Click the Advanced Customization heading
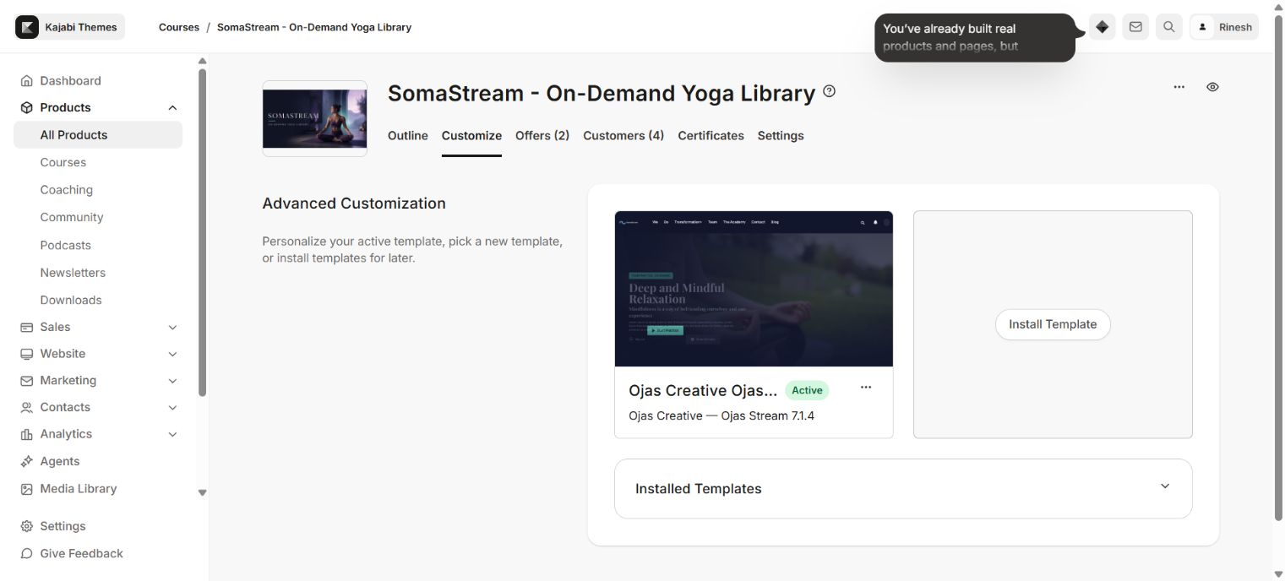1285x581 pixels. tap(354, 204)
